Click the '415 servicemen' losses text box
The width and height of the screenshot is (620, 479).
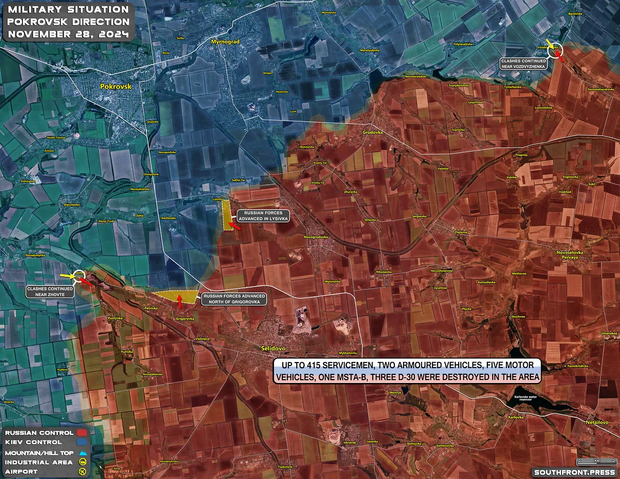[407, 371]
